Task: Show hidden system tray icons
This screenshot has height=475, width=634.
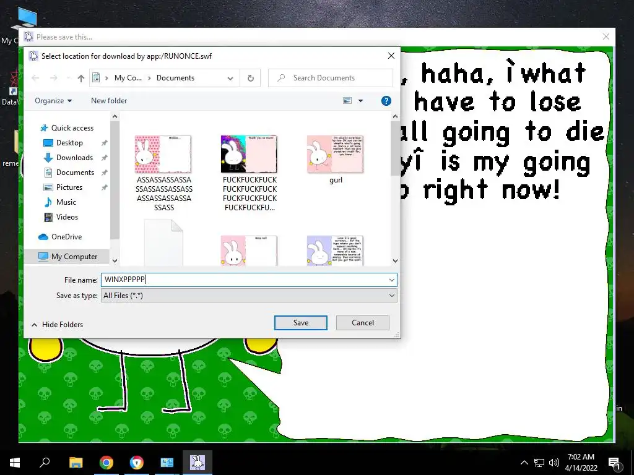Action: 524,463
